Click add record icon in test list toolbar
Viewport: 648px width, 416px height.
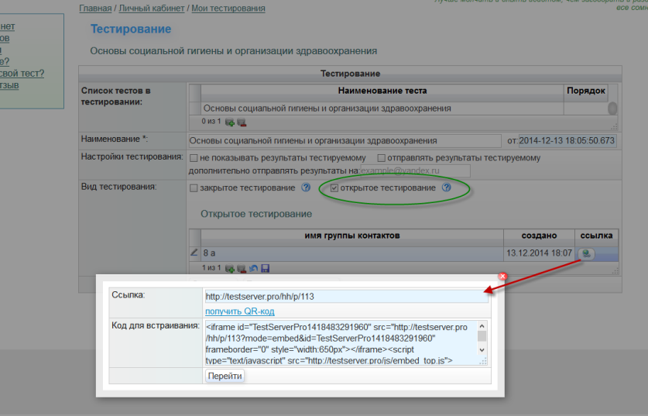pyautogui.click(x=230, y=122)
